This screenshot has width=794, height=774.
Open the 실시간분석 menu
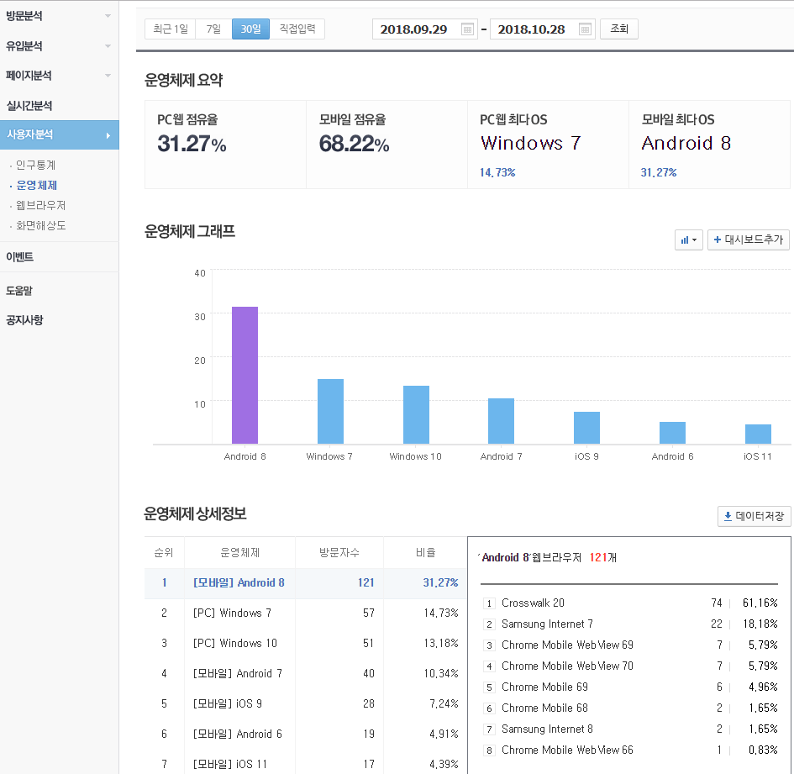[29, 106]
